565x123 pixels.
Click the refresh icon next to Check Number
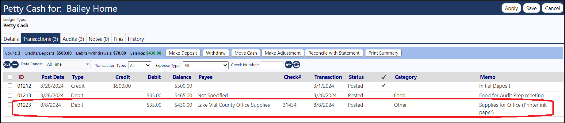coord(296,65)
